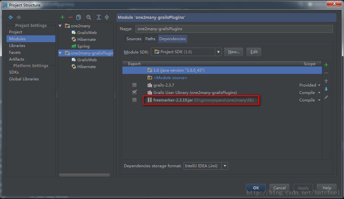
Task: Open Project settings in the sidebar
Action: click(16, 32)
